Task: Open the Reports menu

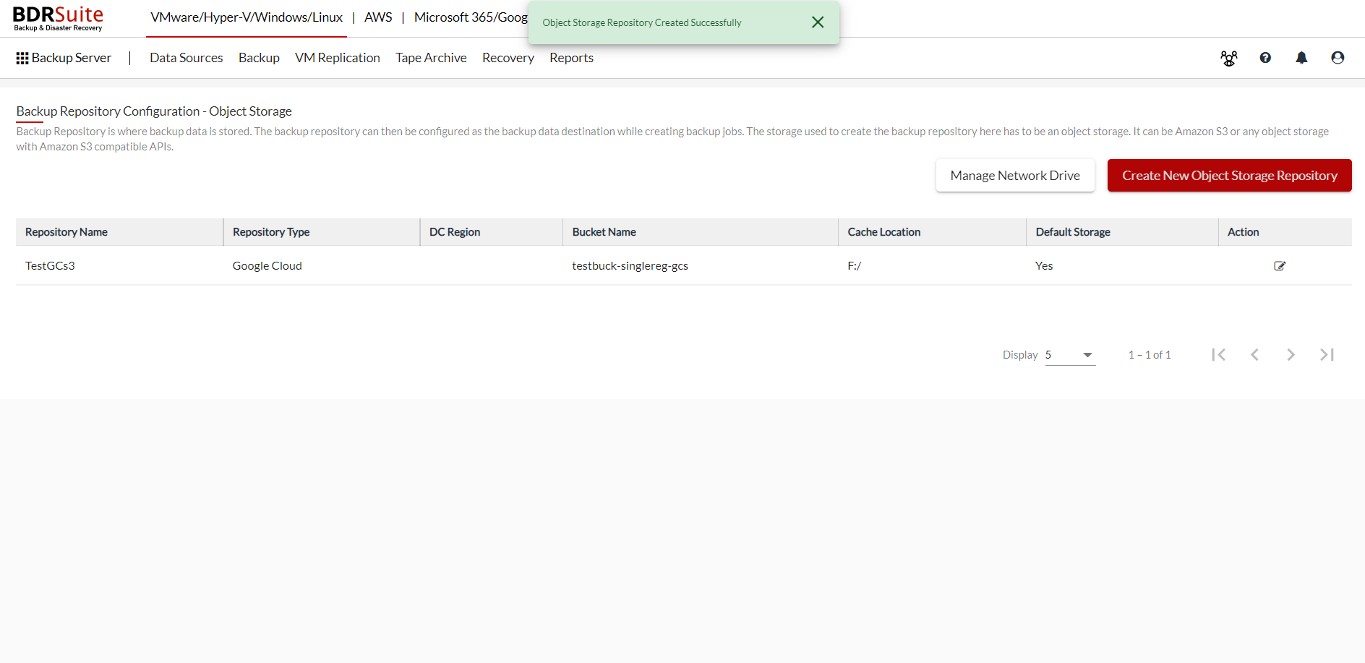Action: [x=571, y=58]
